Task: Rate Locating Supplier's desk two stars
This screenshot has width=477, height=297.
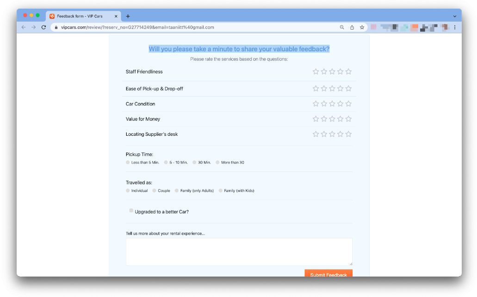Action: click(x=324, y=134)
